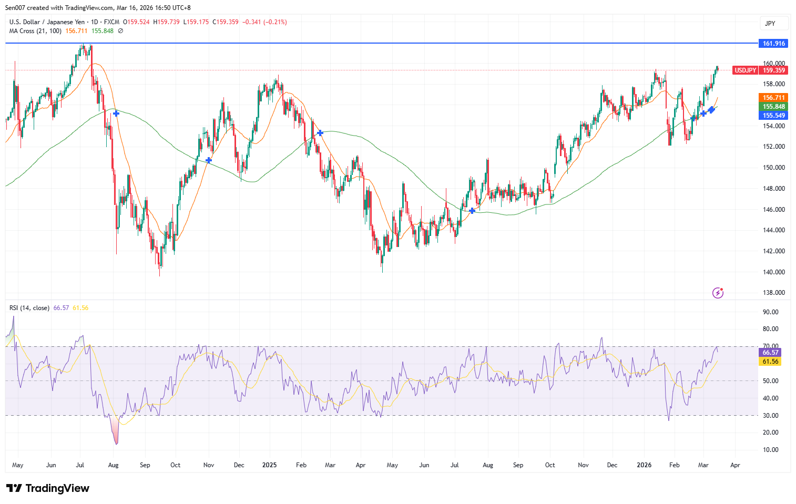Click the green 155.848 moving average label
Screen dimensions: 796x504
(x=773, y=107)
